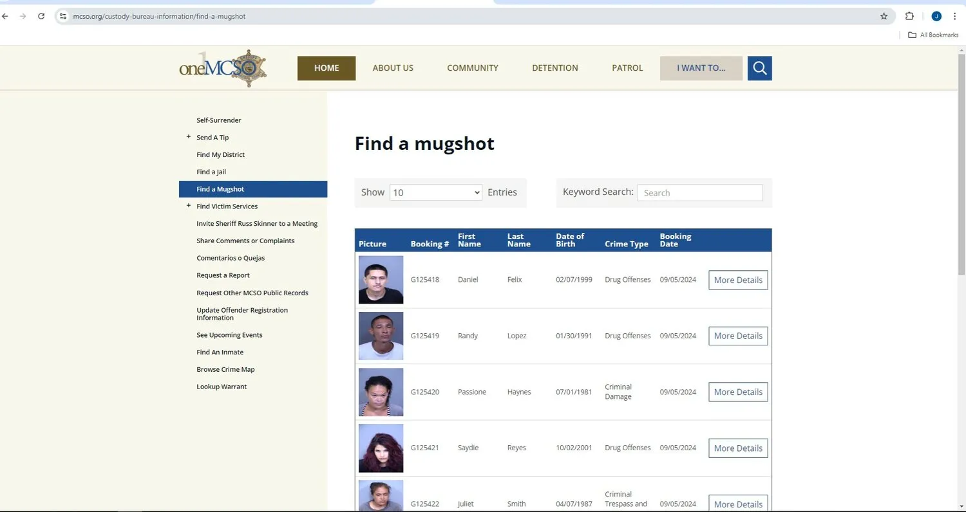Open the Show entries dropdown

click(x=435, y=192)
